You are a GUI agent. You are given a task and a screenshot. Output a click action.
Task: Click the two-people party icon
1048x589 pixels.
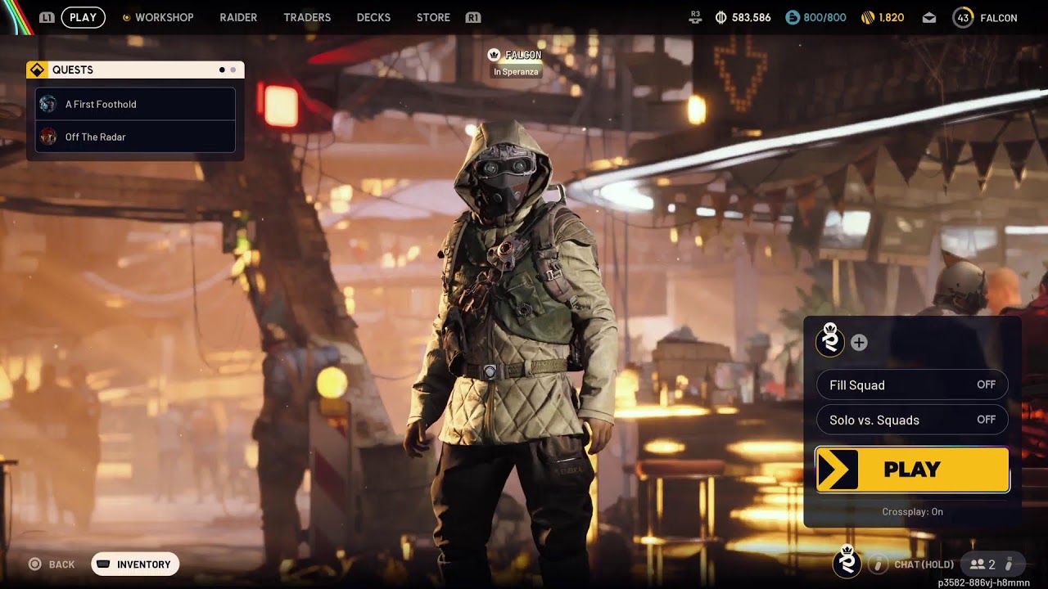(x=977, y=564)
